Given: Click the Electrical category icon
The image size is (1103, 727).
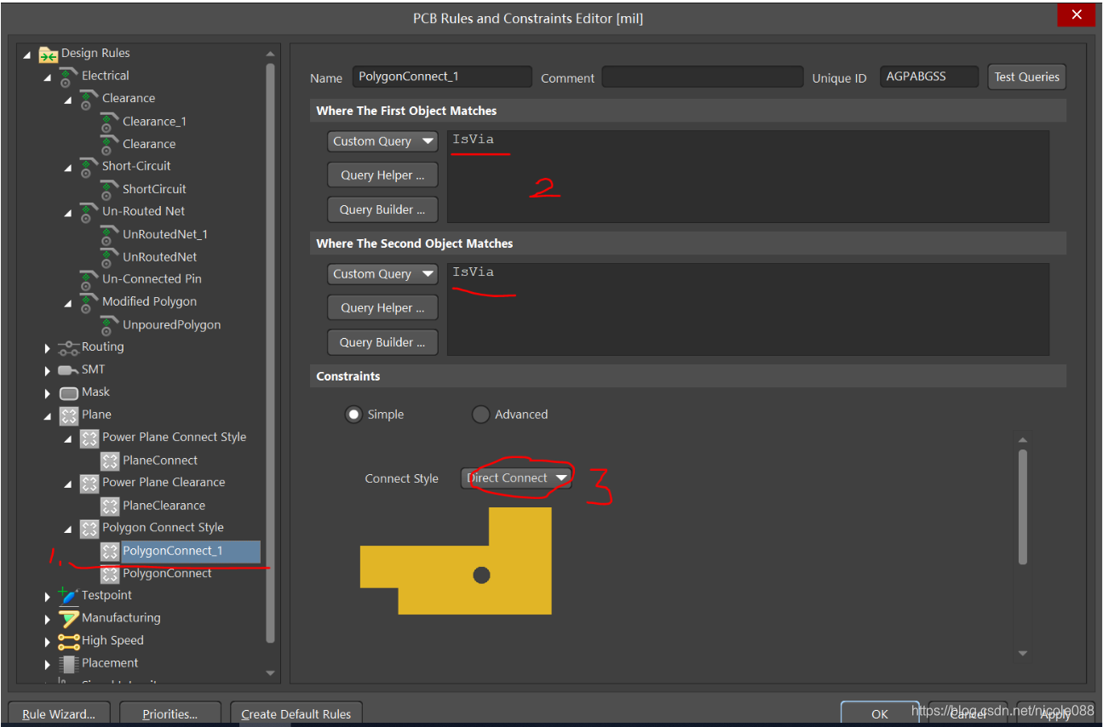Looking at the screenshot, I should click(69, 77).
